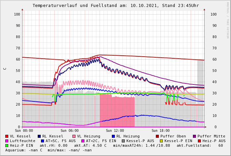Click the purple Puffer Mitte legend swatch
231x156 pixels.
pos(195,136)
